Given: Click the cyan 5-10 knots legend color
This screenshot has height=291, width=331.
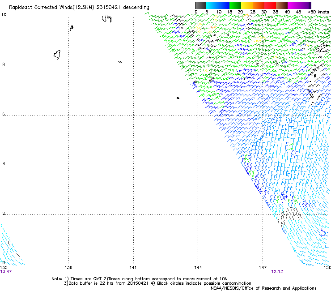Looking at the screenshot, I should pyautogui.click(x=212, y=5).
